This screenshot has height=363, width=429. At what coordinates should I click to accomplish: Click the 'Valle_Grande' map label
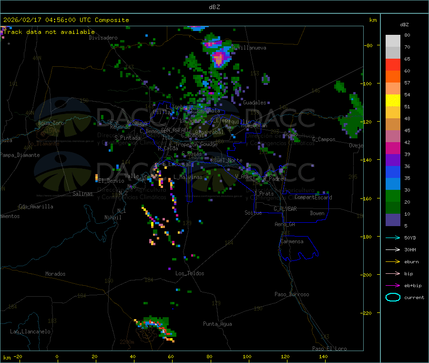click(142, 176)
